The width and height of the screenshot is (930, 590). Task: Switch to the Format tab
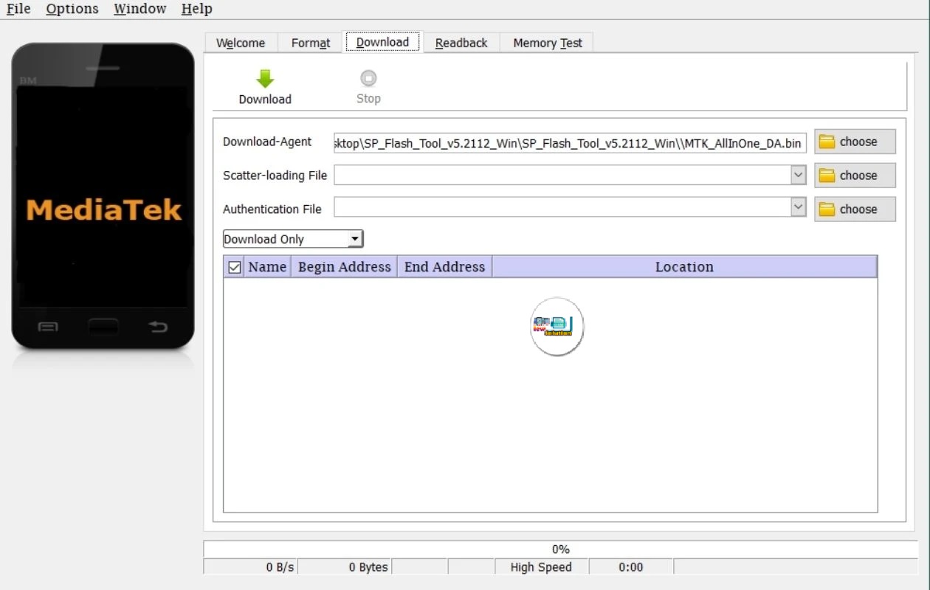[310, 42]
